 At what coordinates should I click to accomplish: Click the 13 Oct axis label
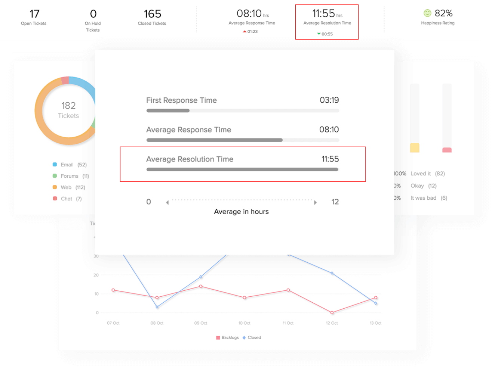point(376,323)
